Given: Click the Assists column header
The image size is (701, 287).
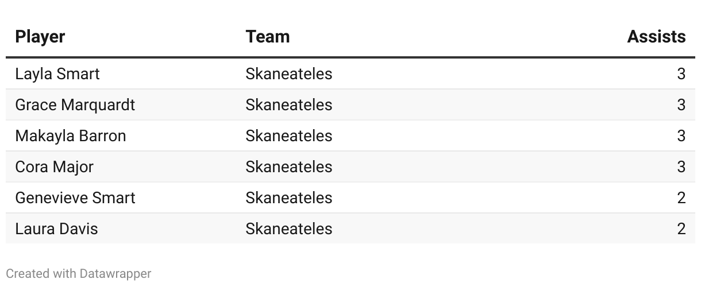Looking at the screenshot, I should (x=656, y=37).
